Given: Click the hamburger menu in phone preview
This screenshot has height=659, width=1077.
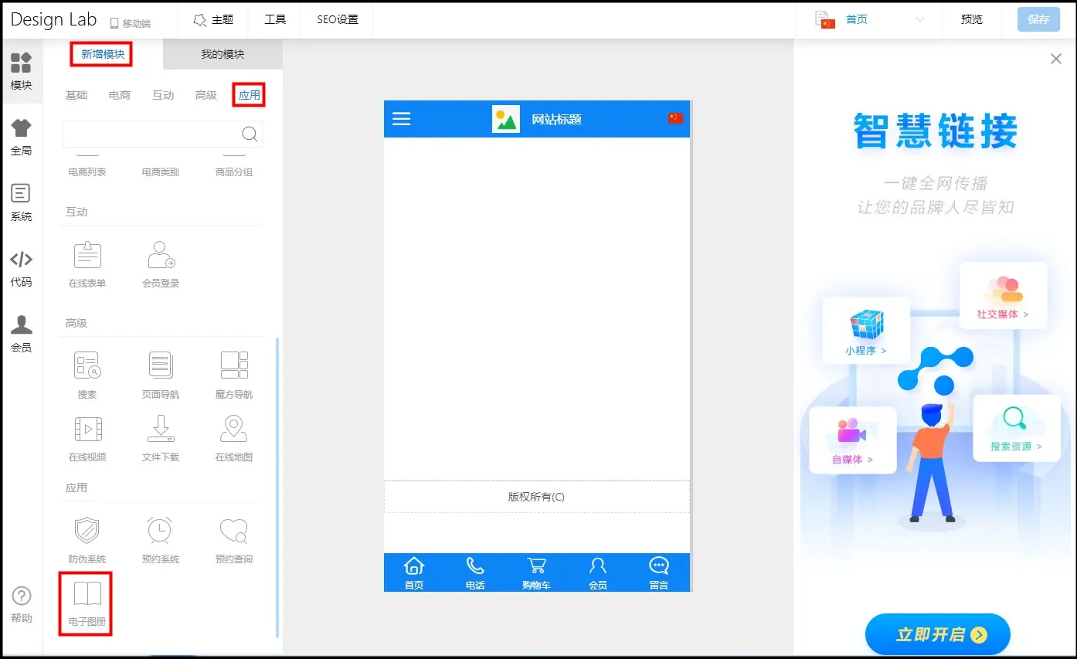Looking at the screenshot, I should point(402,119).
